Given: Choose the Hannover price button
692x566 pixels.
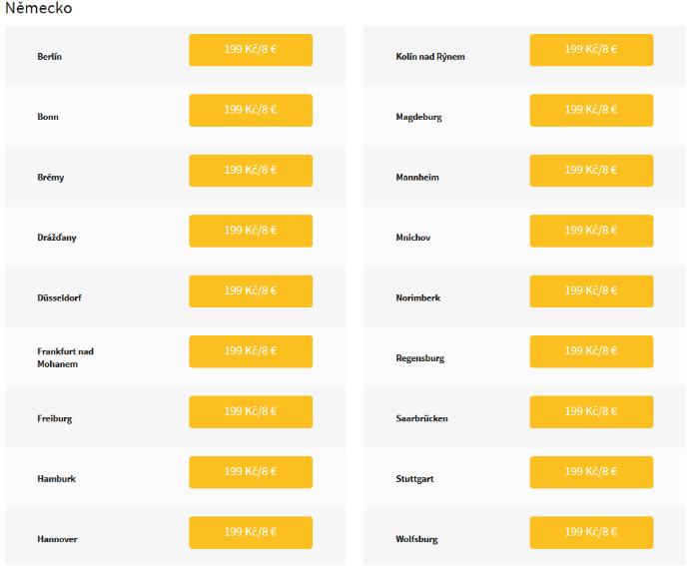Looking at the screenshot, I should click(251, 532).
